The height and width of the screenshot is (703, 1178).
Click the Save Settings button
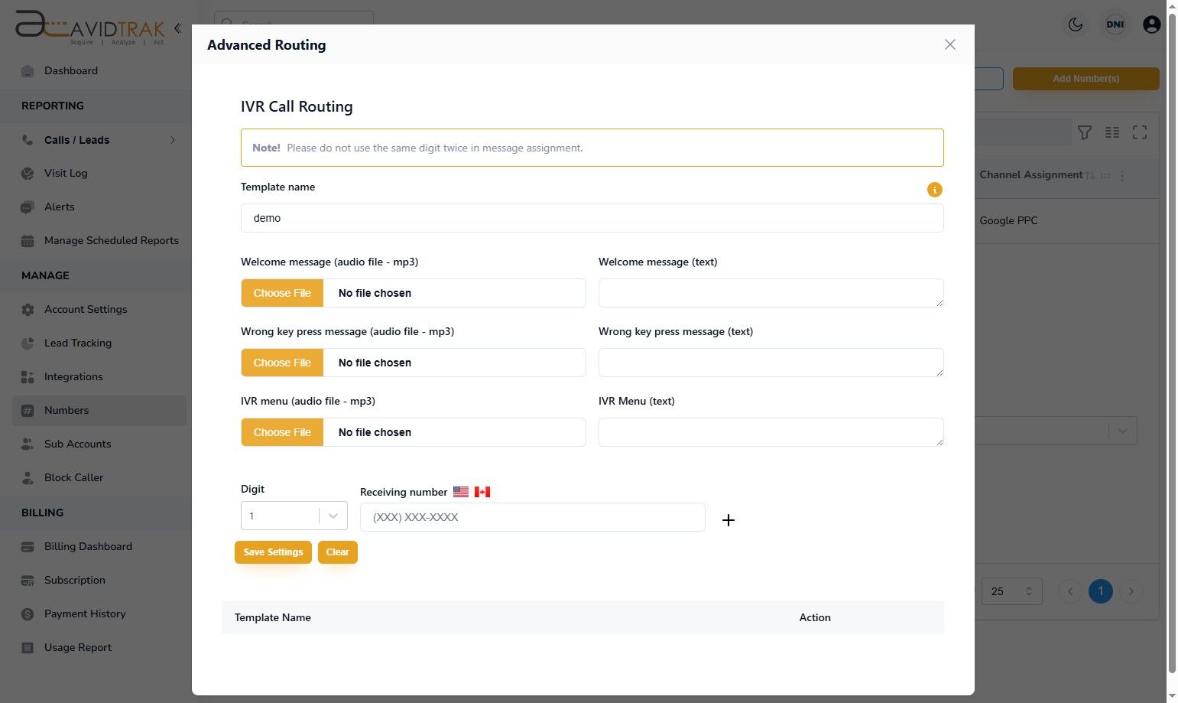(x=273, y=552)
